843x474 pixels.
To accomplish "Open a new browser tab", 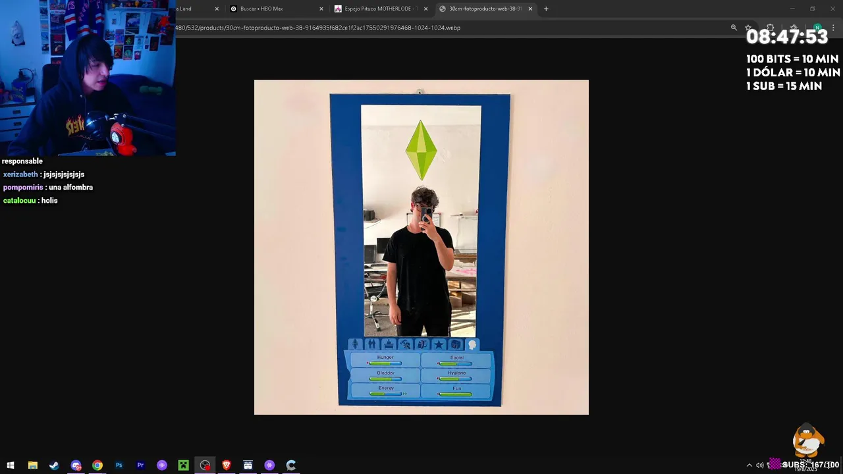I will (x=546, y=9).
